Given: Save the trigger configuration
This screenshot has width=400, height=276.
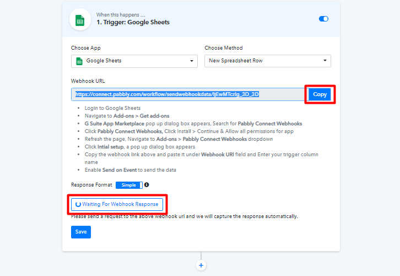Looking at the screenshot, I should [x=81, y=232].
